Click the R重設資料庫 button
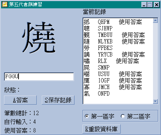161x135 pixels. click(101, 129)
